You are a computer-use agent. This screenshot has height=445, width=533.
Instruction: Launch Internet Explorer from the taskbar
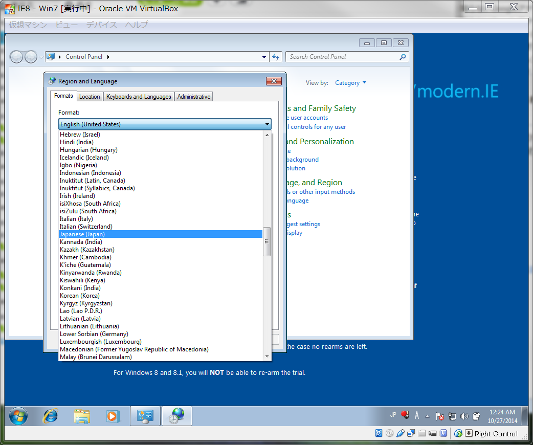coord(50,416)
